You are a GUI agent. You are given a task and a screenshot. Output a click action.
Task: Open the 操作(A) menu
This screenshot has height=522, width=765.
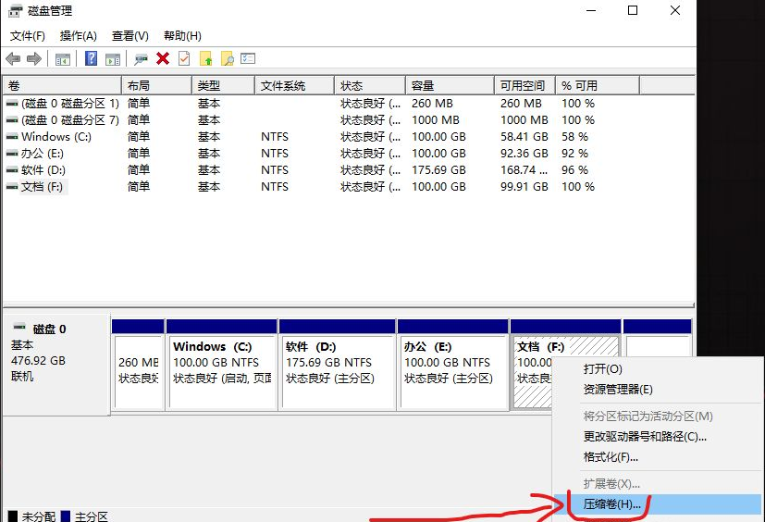[78, 36]
